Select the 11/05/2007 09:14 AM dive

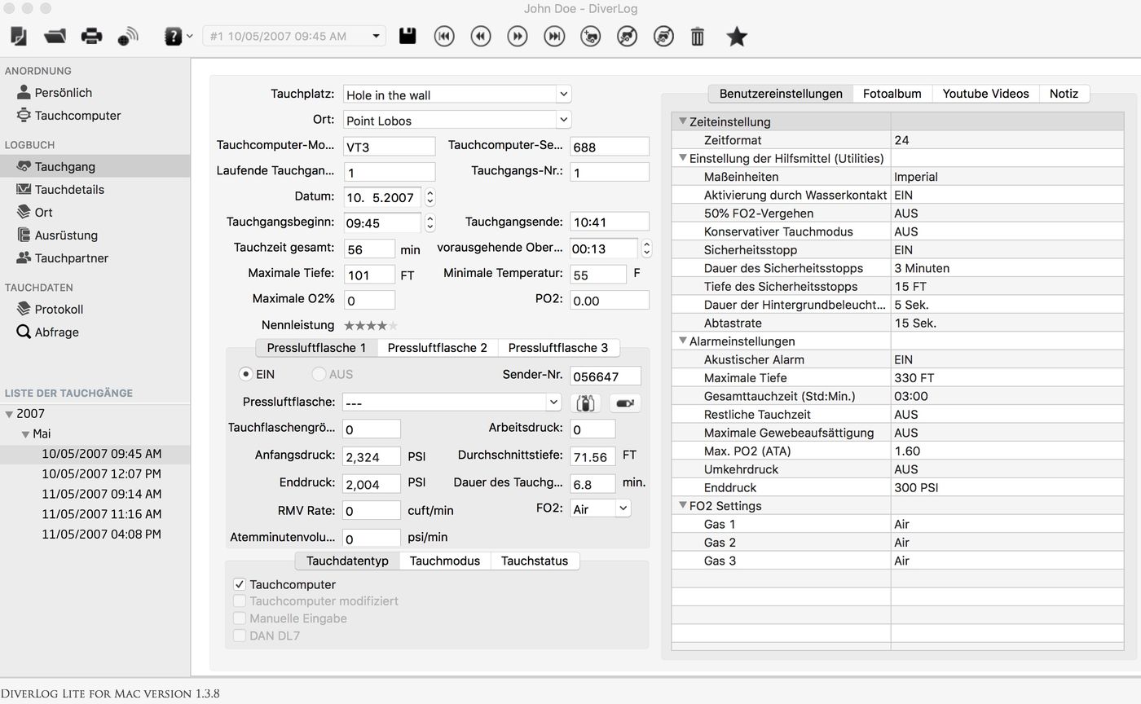tap(101, 494)
